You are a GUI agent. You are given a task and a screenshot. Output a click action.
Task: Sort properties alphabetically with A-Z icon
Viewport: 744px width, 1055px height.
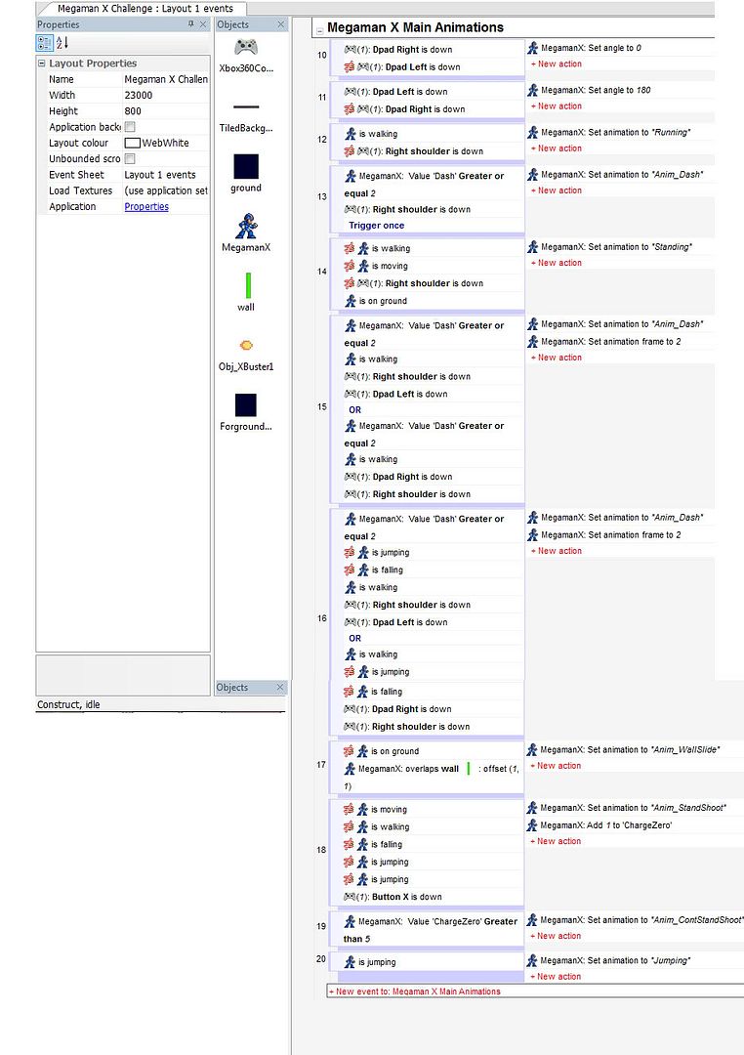tap(62, 43)
